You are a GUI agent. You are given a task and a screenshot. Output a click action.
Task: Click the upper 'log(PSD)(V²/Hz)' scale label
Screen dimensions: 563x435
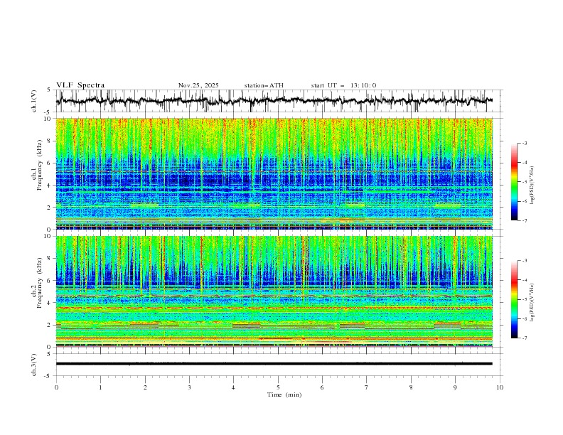pos(532,186)
